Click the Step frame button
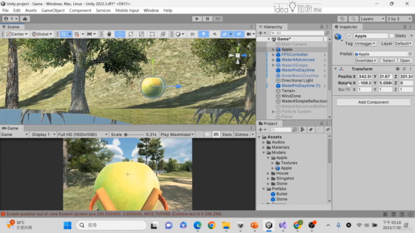The height and width of the screenshot is (233, 415). (218, 19)
